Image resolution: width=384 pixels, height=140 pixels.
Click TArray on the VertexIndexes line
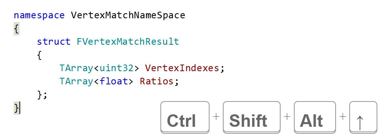pyautogui.click(x=76, y=68)
